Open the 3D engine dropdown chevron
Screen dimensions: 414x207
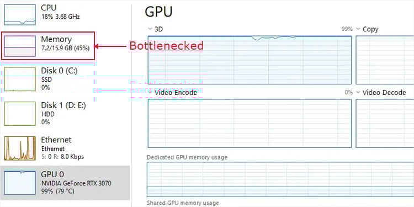(x=150, y=29)
